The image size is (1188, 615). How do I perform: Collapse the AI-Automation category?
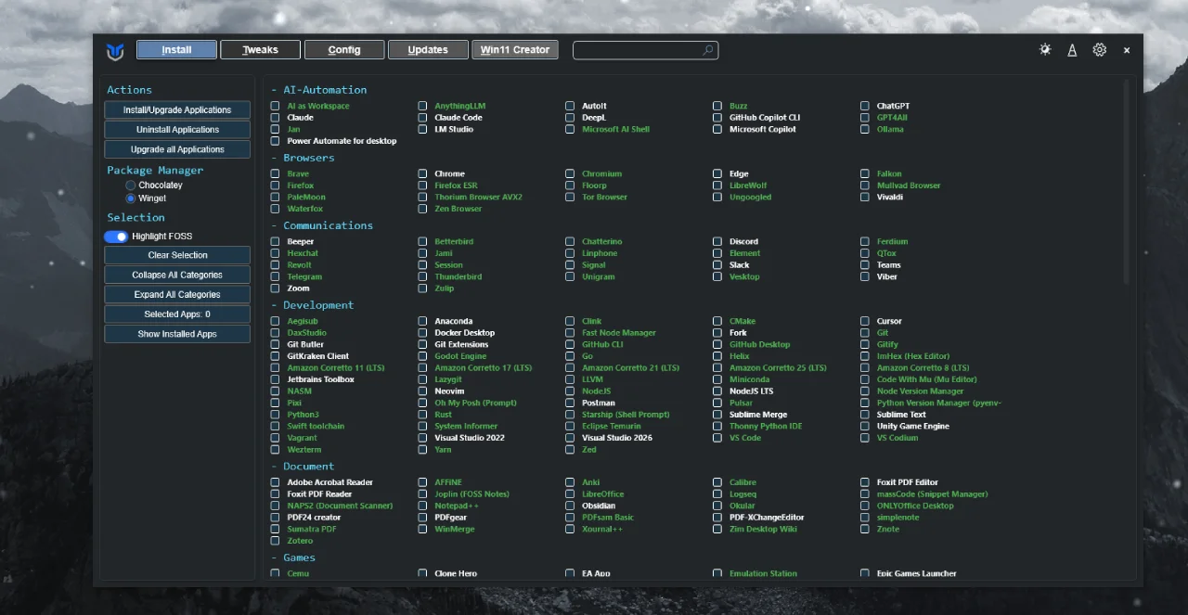point(319,90)
